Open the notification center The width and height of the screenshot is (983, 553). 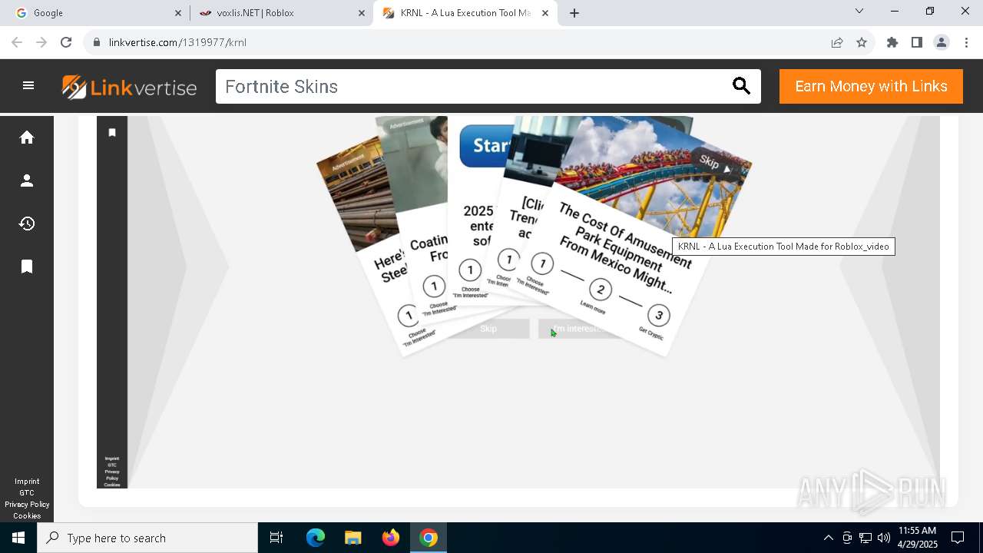point(958,538)
